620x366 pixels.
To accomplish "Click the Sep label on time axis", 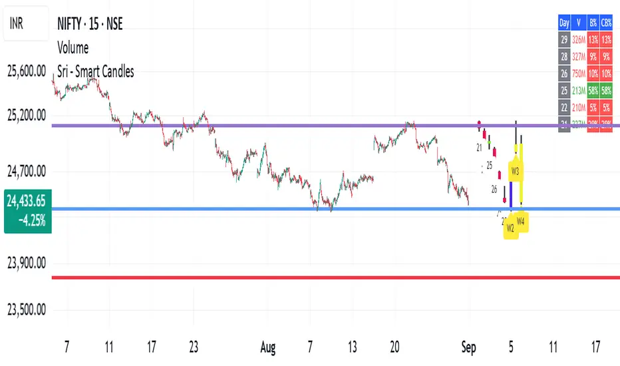I will (469, 346).
